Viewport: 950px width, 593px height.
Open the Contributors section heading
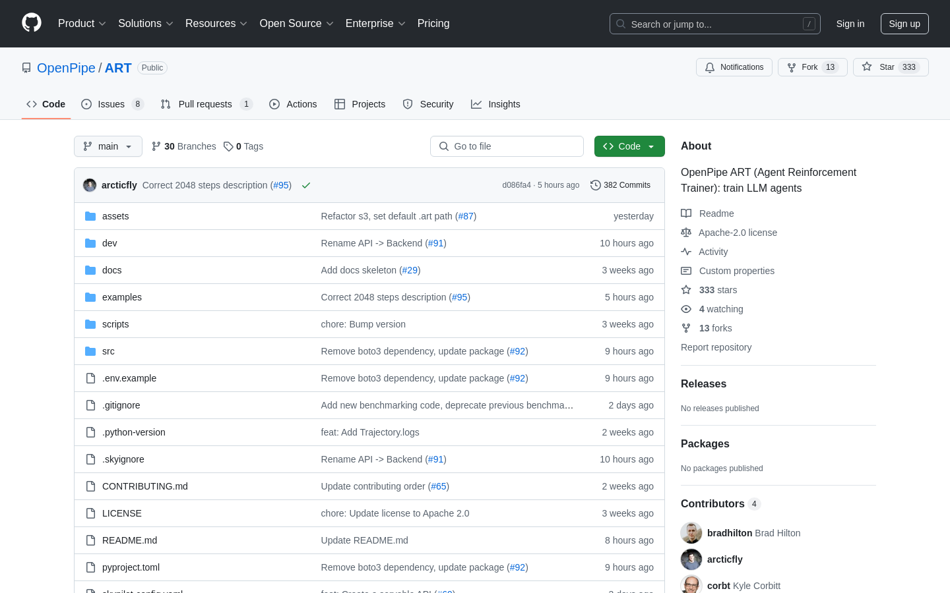[x=712, y=503]
